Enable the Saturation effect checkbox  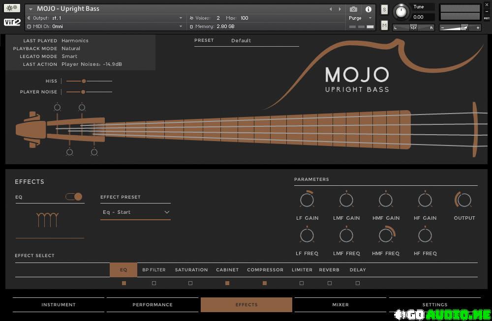coord(190,283)
